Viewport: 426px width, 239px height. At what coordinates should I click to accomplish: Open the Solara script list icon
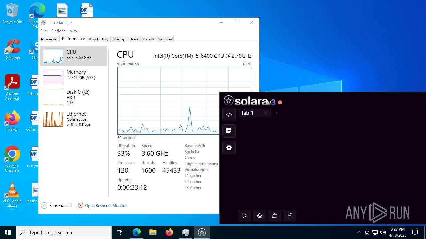coord(229,131)
